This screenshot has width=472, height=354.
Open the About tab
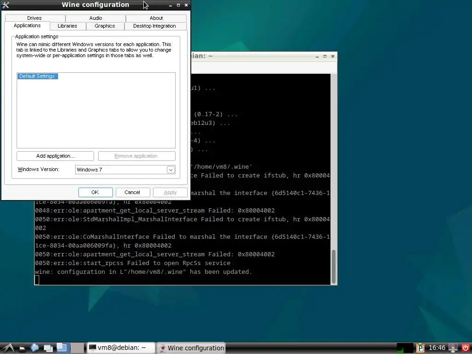[156, 18]
